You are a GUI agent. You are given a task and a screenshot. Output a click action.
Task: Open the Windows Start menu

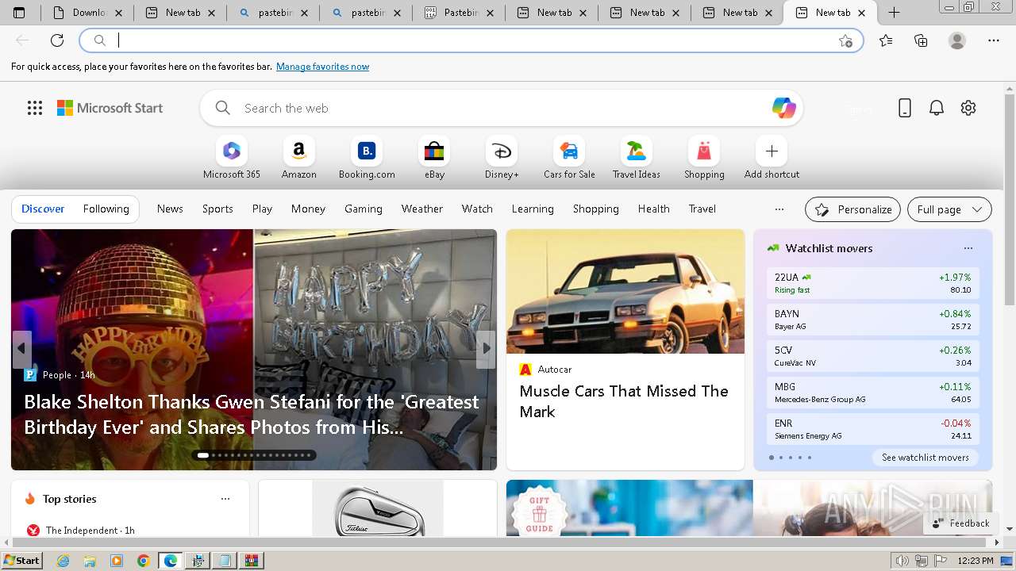pos(21,561)
